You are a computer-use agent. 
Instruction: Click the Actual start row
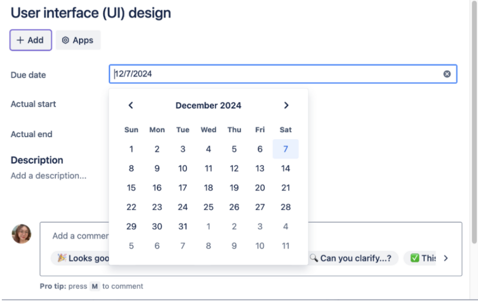point(33,104)
